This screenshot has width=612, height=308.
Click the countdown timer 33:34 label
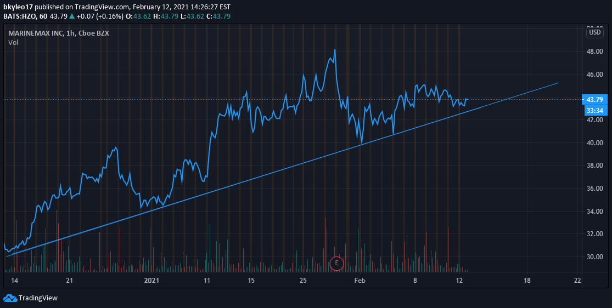[596, 111]
